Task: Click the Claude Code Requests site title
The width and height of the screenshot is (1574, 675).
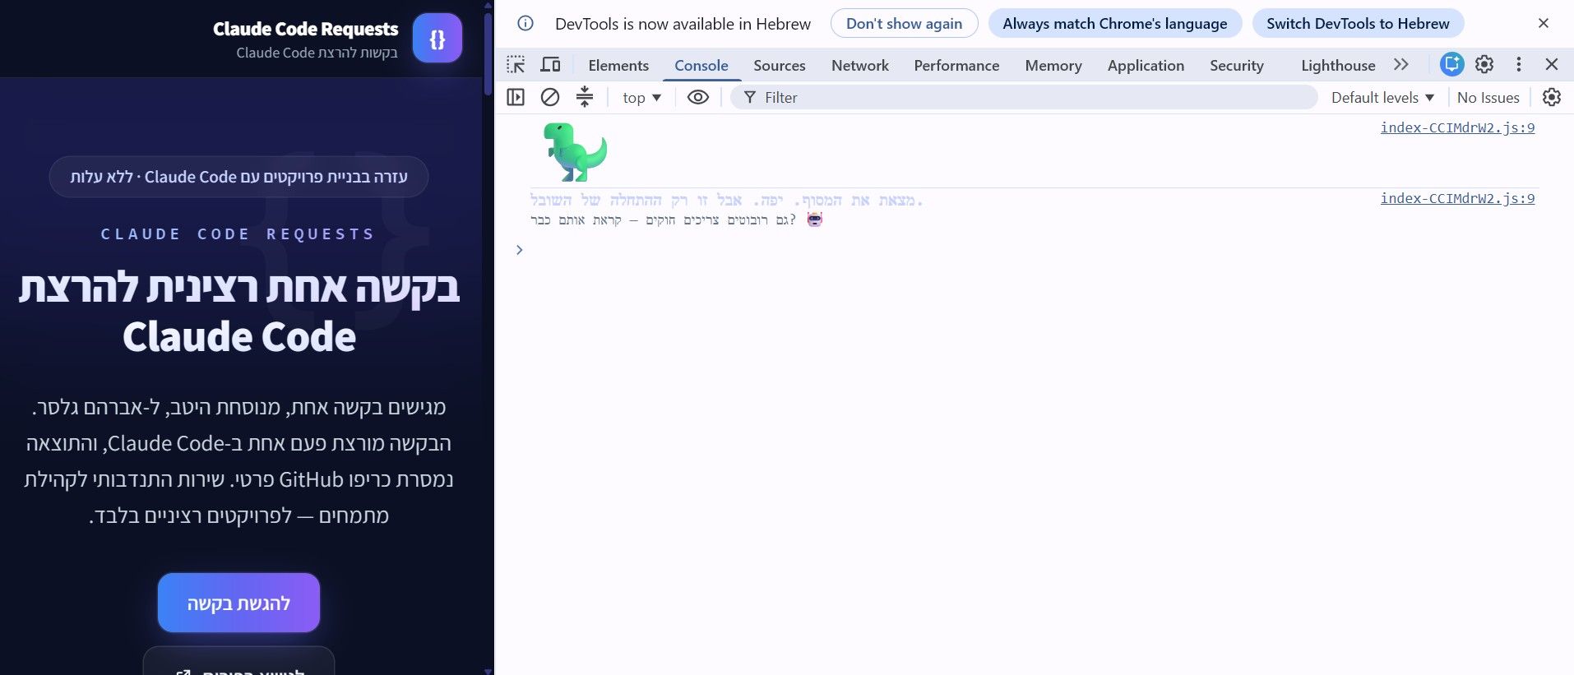Action: coord(305,29)
